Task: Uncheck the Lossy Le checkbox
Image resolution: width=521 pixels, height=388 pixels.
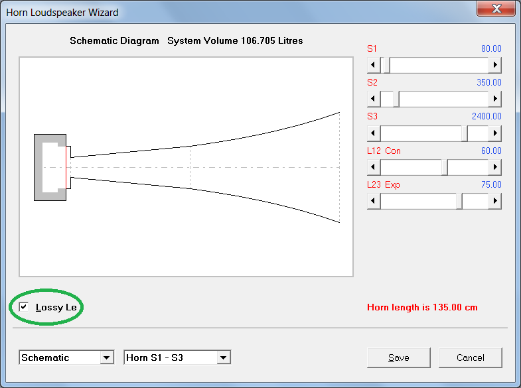Action: pos(24,306)
